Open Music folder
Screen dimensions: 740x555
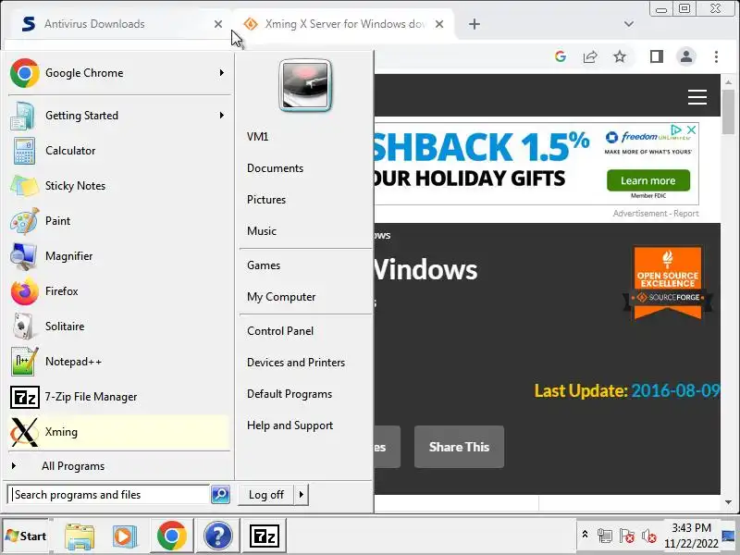tap(262, 231)
